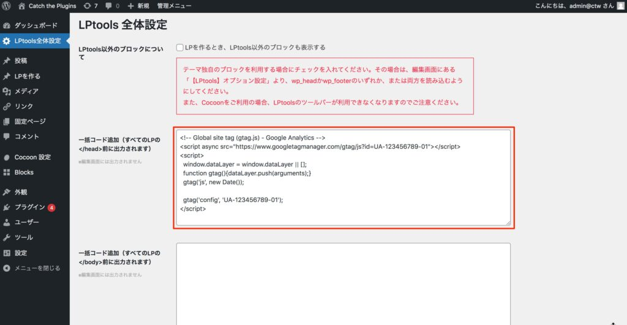Click the label LPtools以外のブロックについて

[121, 53]
